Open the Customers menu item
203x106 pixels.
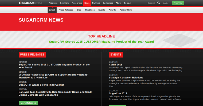(108, 3)
